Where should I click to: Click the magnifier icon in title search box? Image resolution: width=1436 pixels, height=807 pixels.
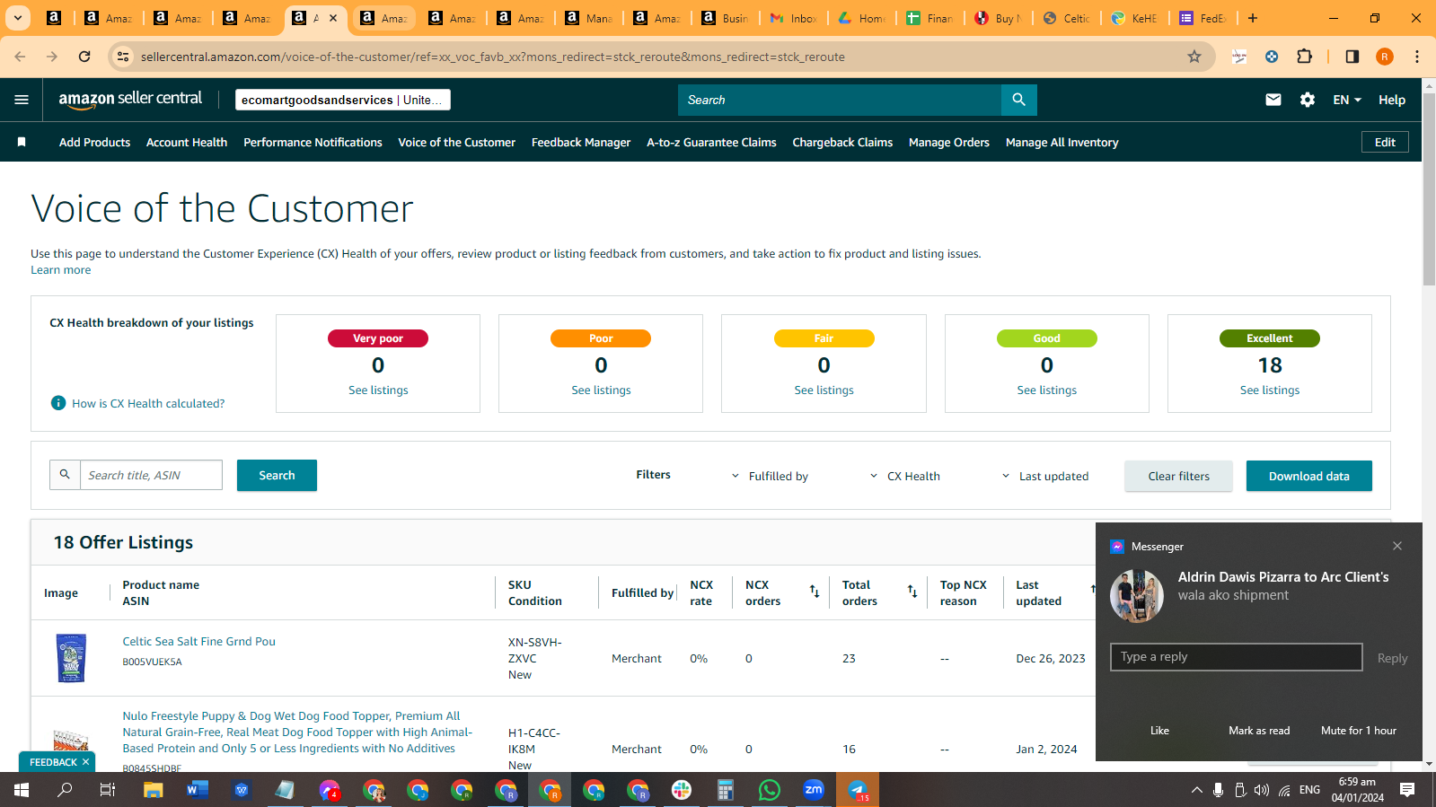click(x=65, y=475)
